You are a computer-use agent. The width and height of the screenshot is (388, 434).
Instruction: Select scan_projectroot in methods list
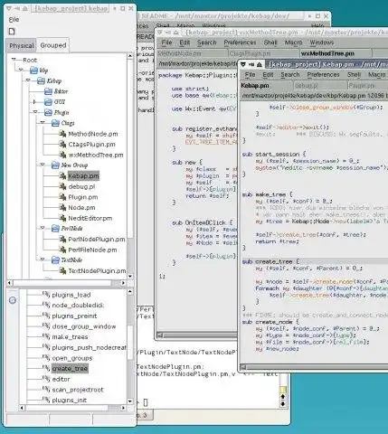(78, 390)
